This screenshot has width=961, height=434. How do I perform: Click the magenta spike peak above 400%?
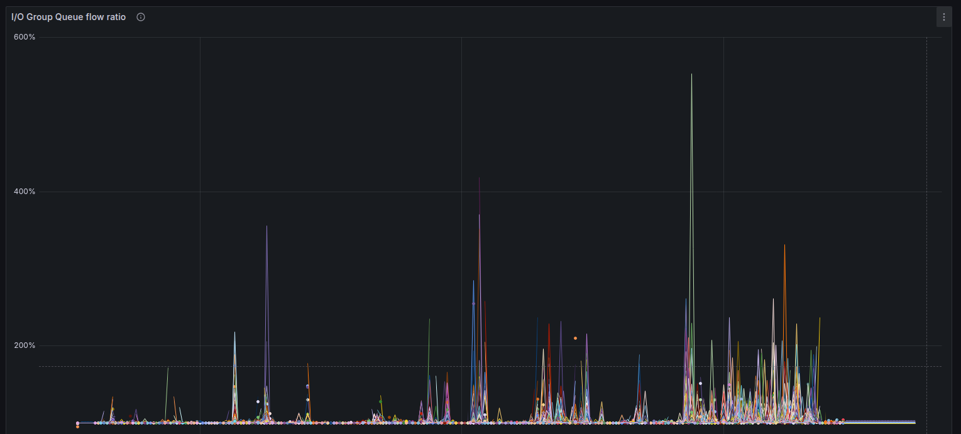479,178
